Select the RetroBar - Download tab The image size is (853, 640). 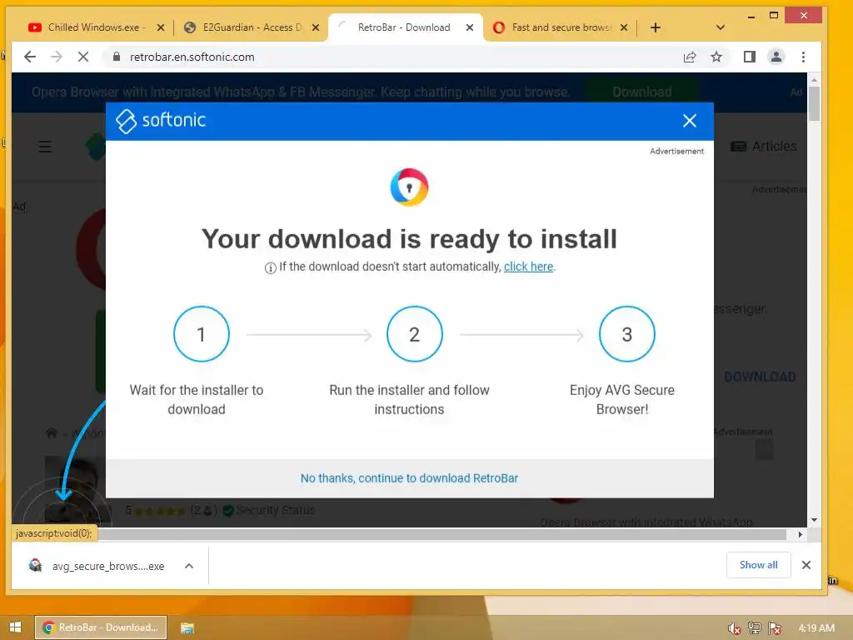404,27
